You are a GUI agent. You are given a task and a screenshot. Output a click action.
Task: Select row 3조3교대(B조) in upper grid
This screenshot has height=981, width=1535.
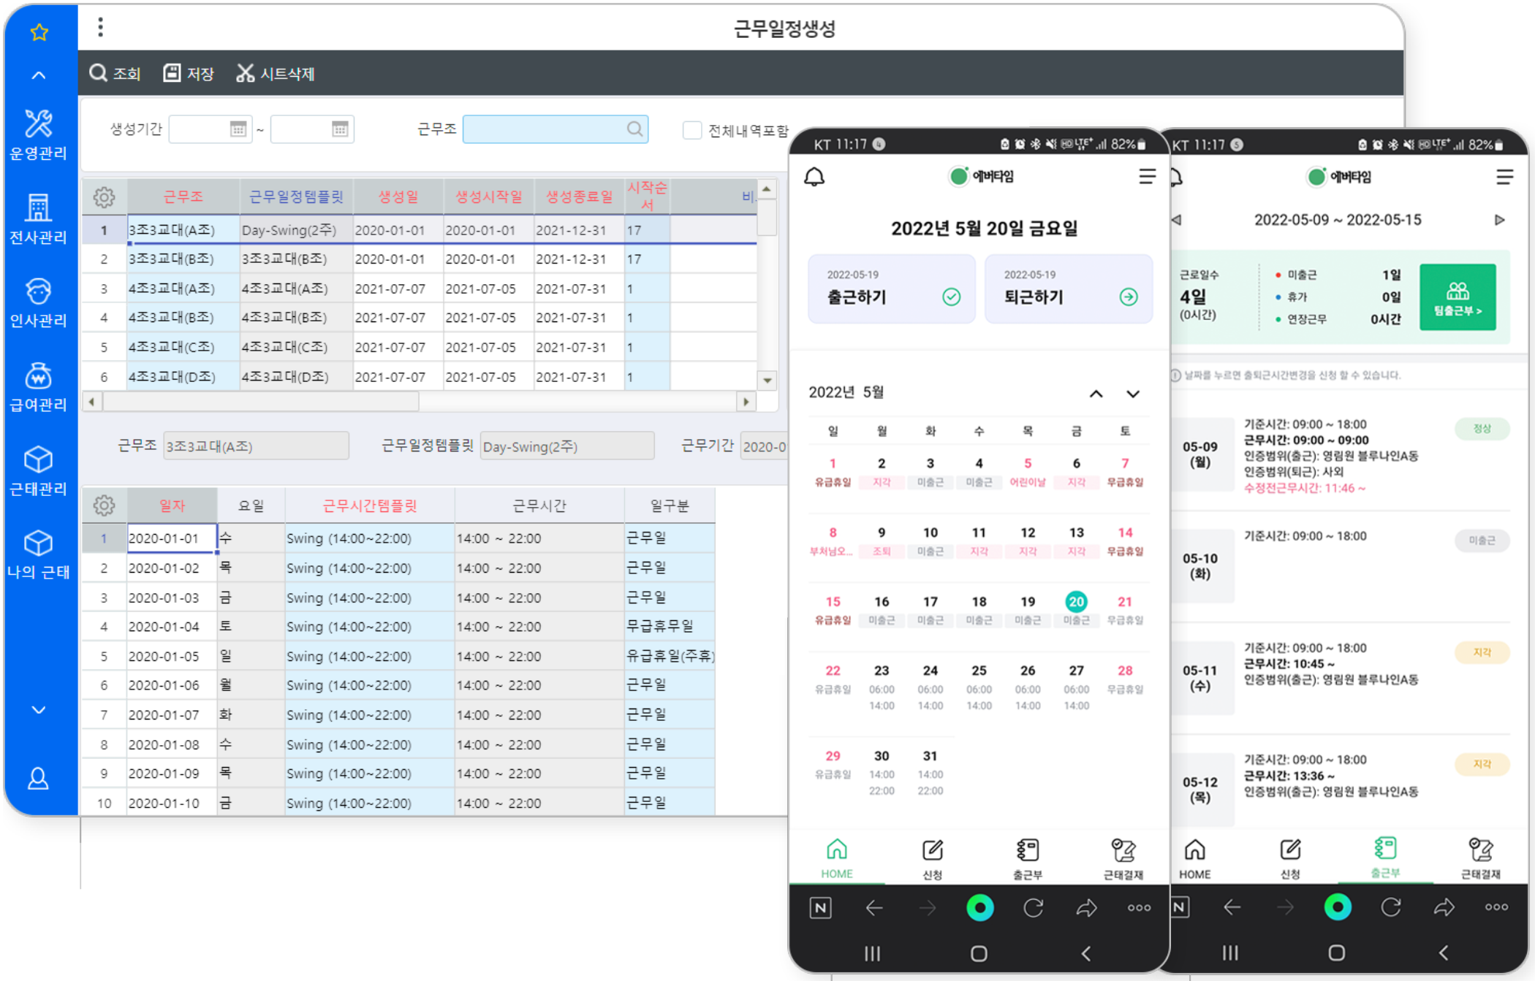click(x=183, y=259)
